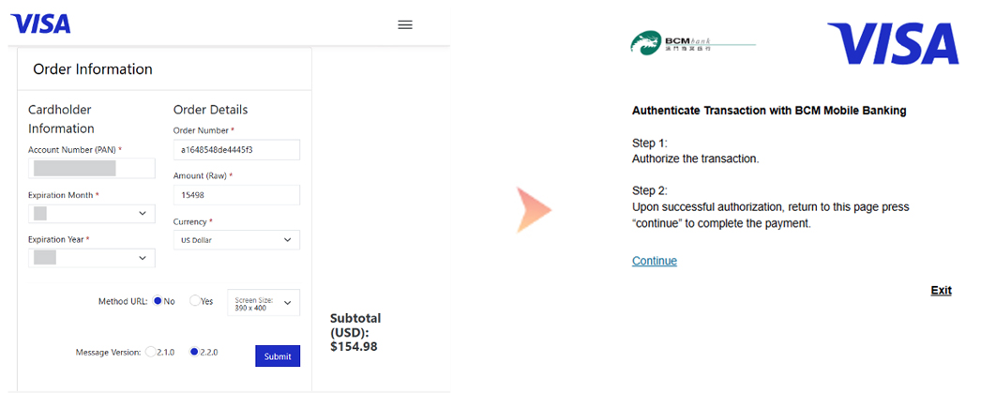981x393 pixels.
Task: Open the hamburger menu icon
Action: [405, 24]
